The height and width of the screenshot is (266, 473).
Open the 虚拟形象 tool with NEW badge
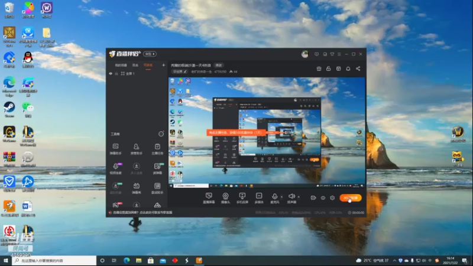(x=115, y=188)
